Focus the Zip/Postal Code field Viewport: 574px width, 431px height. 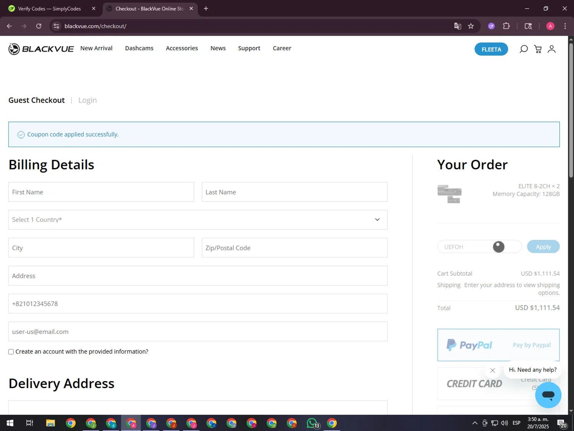(x=295, y=248)
